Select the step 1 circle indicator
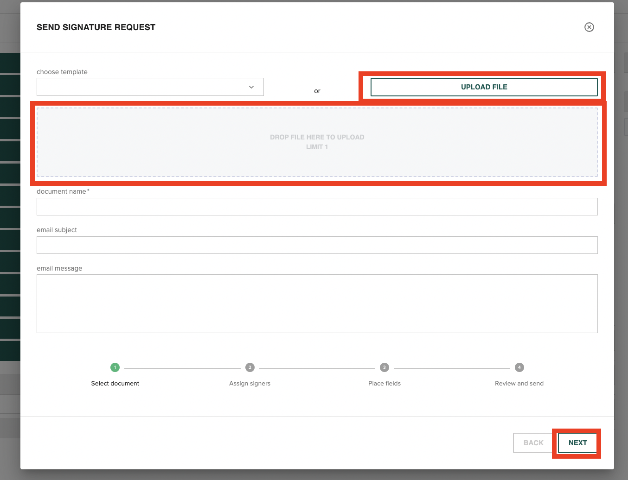 tap(115, 367)
